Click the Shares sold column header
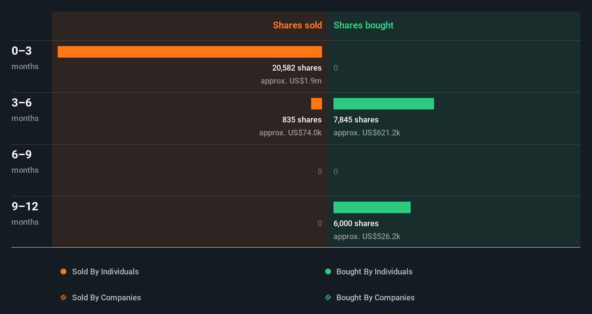The width and height of the screenshot is (592, 314). point(297,25)
